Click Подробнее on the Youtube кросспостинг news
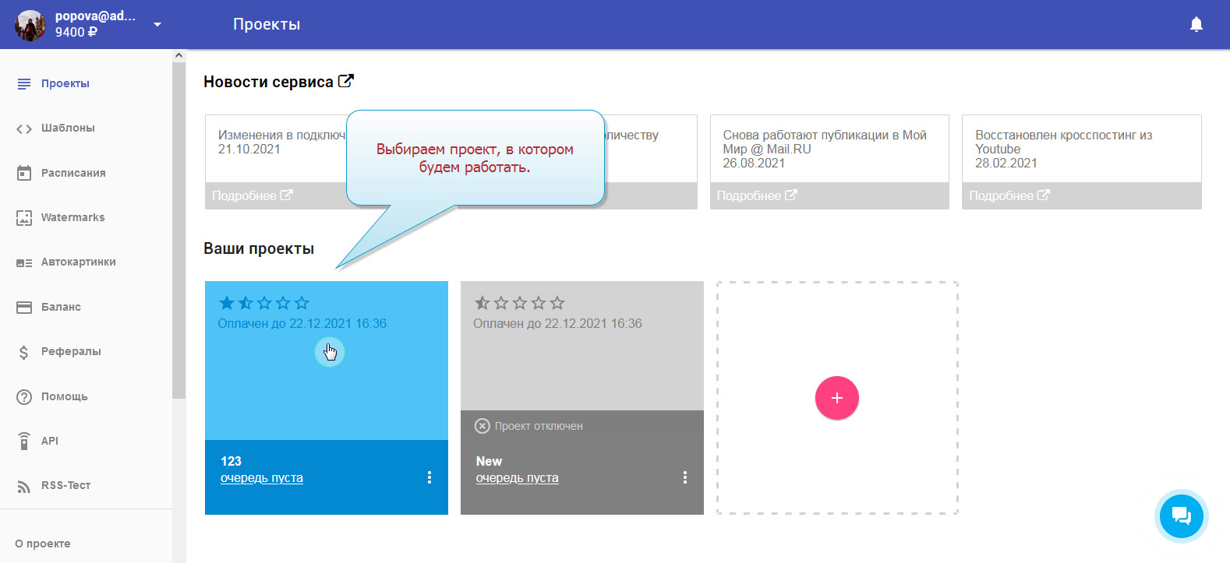This screenshot has height=563, width=1230. click(x=1009, y=196)
